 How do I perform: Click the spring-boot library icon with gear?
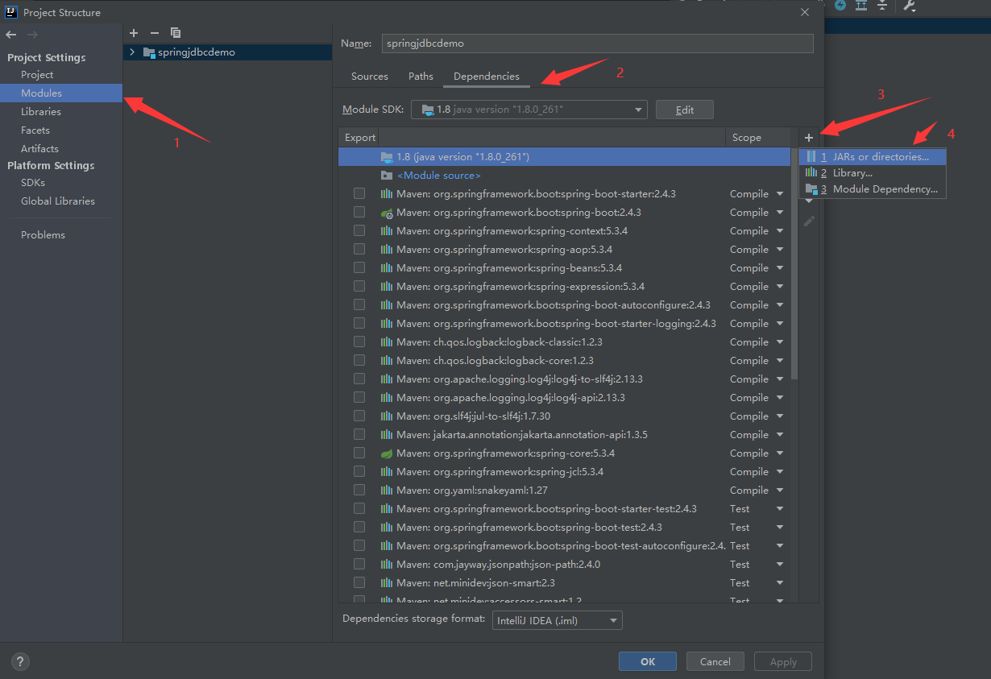click(x=387, y=213)
